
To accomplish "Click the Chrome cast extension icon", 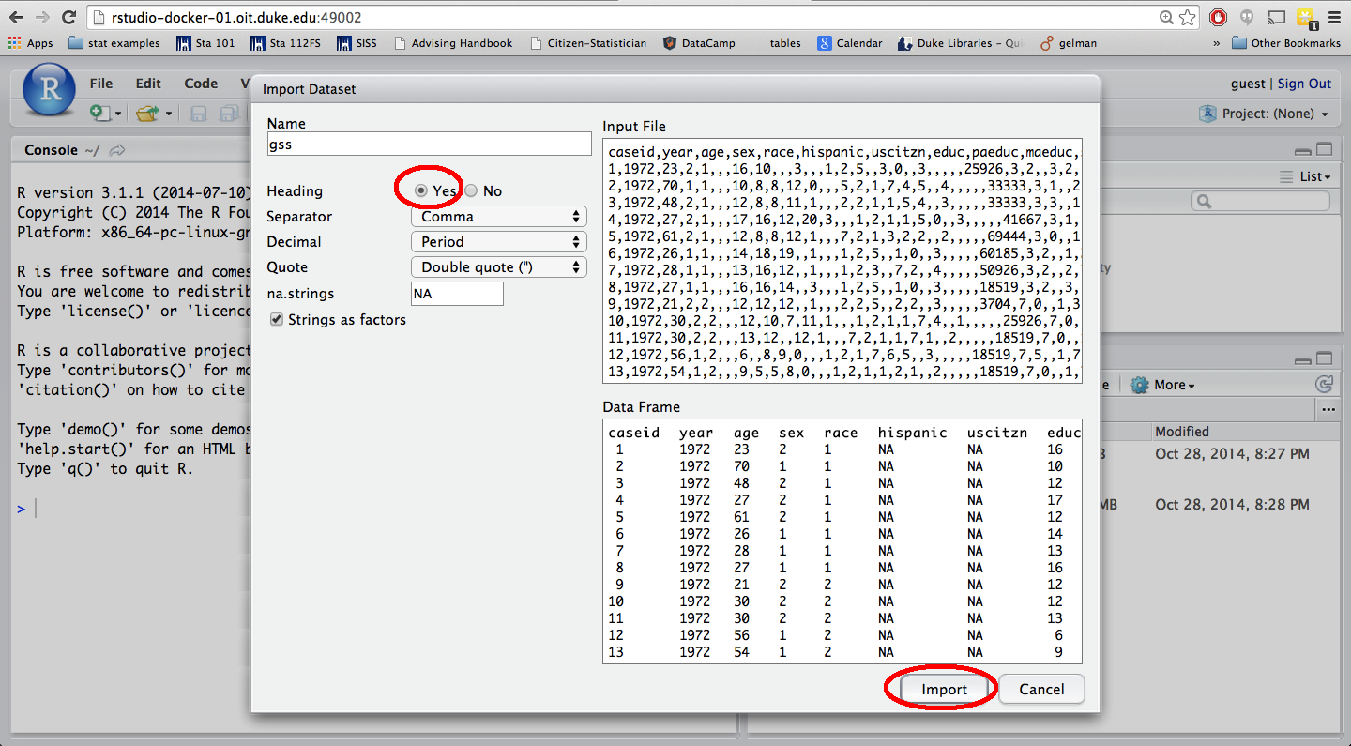I will coord(1276,17).
